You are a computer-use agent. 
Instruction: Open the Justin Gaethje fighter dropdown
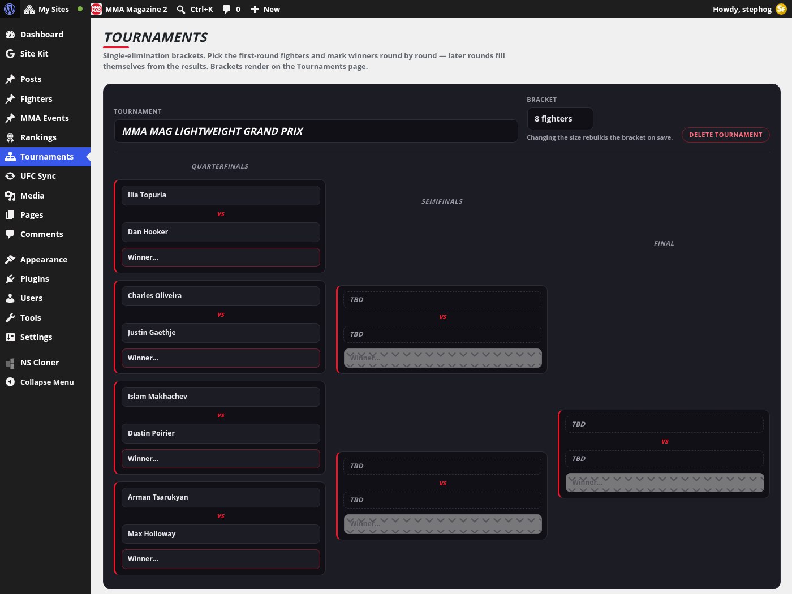[221, 333]
